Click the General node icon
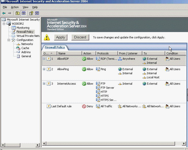This screenshot has height=150, width=188. [x=18, y=56]
